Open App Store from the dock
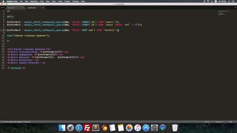 tap(146, 128)
